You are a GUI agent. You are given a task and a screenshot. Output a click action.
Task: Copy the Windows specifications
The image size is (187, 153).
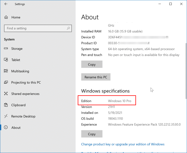click(92, 134)
